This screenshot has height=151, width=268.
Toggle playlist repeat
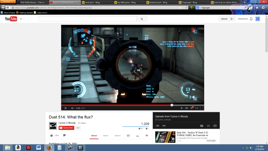(202, 126)
